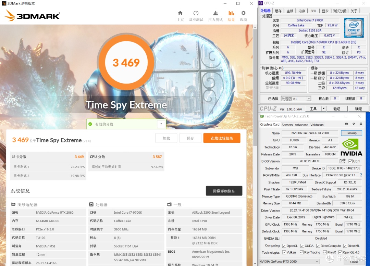Click the GPU-Z refresh icon

point(354,124)
